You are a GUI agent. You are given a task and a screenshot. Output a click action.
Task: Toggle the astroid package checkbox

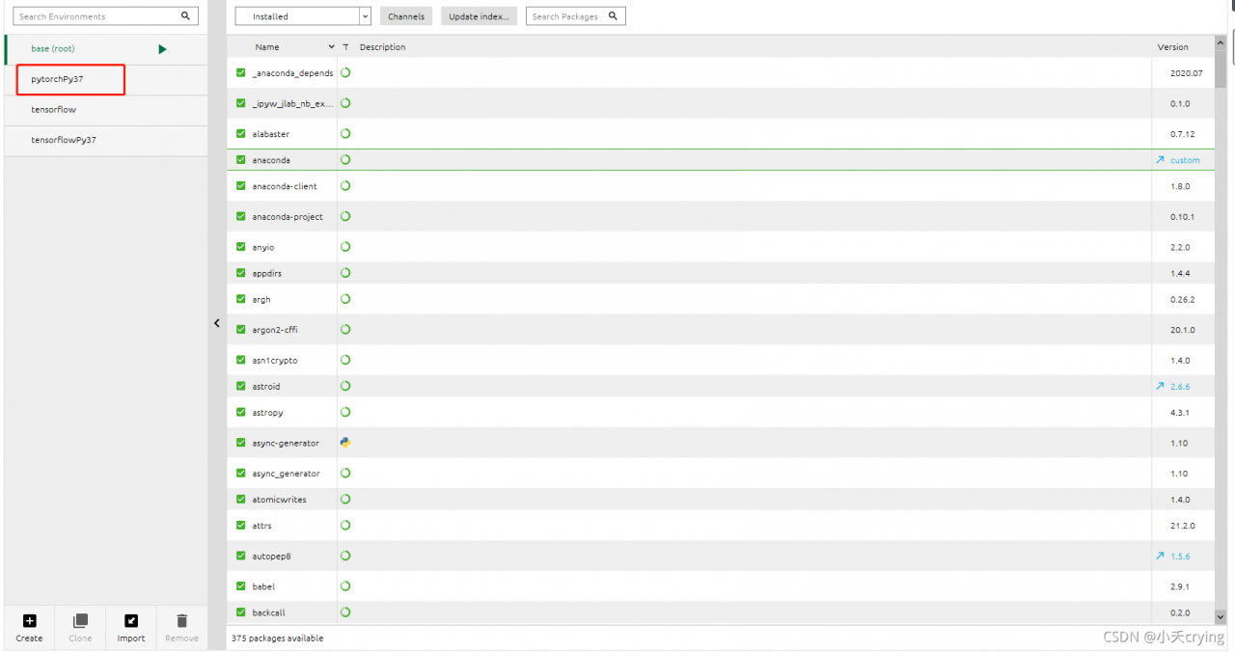[241, 386]
